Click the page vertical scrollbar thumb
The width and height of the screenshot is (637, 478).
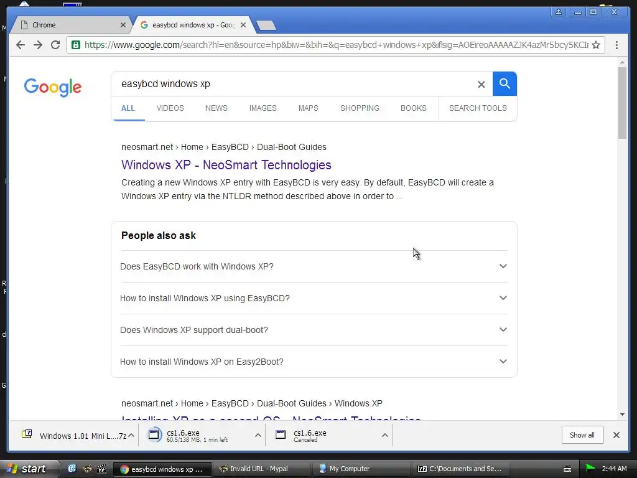[x=622, y=103]
